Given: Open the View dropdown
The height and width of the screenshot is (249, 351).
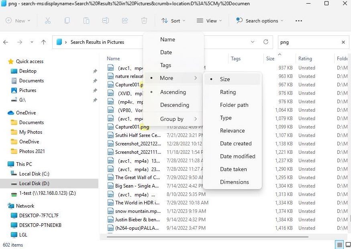Looking at the screenshot, I should click(209, 20).
